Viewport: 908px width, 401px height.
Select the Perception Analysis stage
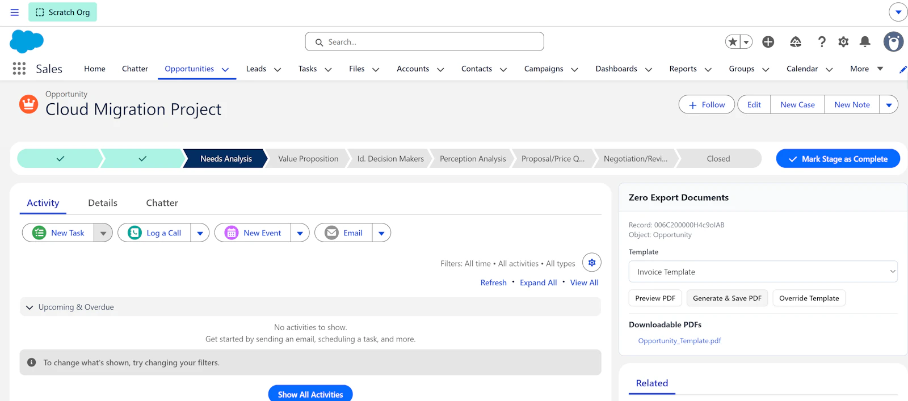tap(473, 159)
